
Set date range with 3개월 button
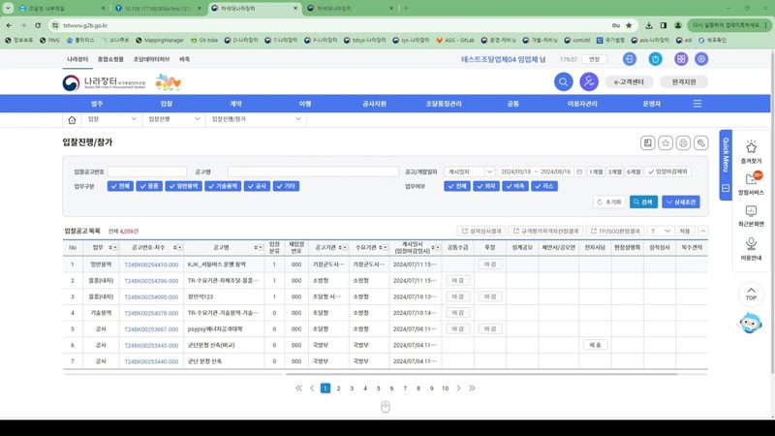click(x=615, y=171)
